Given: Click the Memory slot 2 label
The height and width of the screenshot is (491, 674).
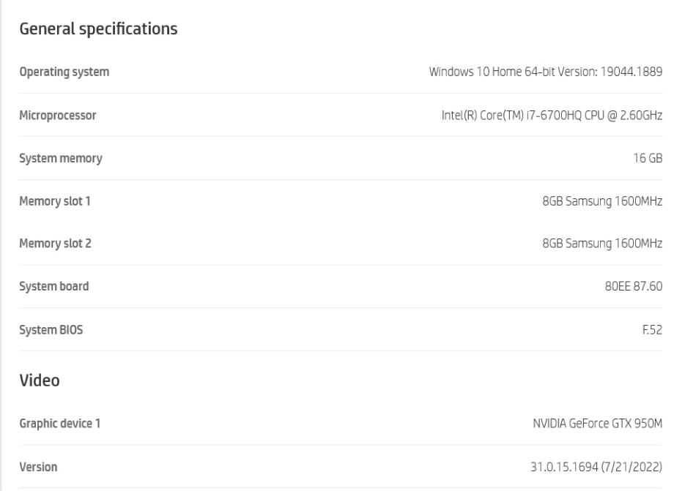Looking at the screenshot, I should [55, 244].
